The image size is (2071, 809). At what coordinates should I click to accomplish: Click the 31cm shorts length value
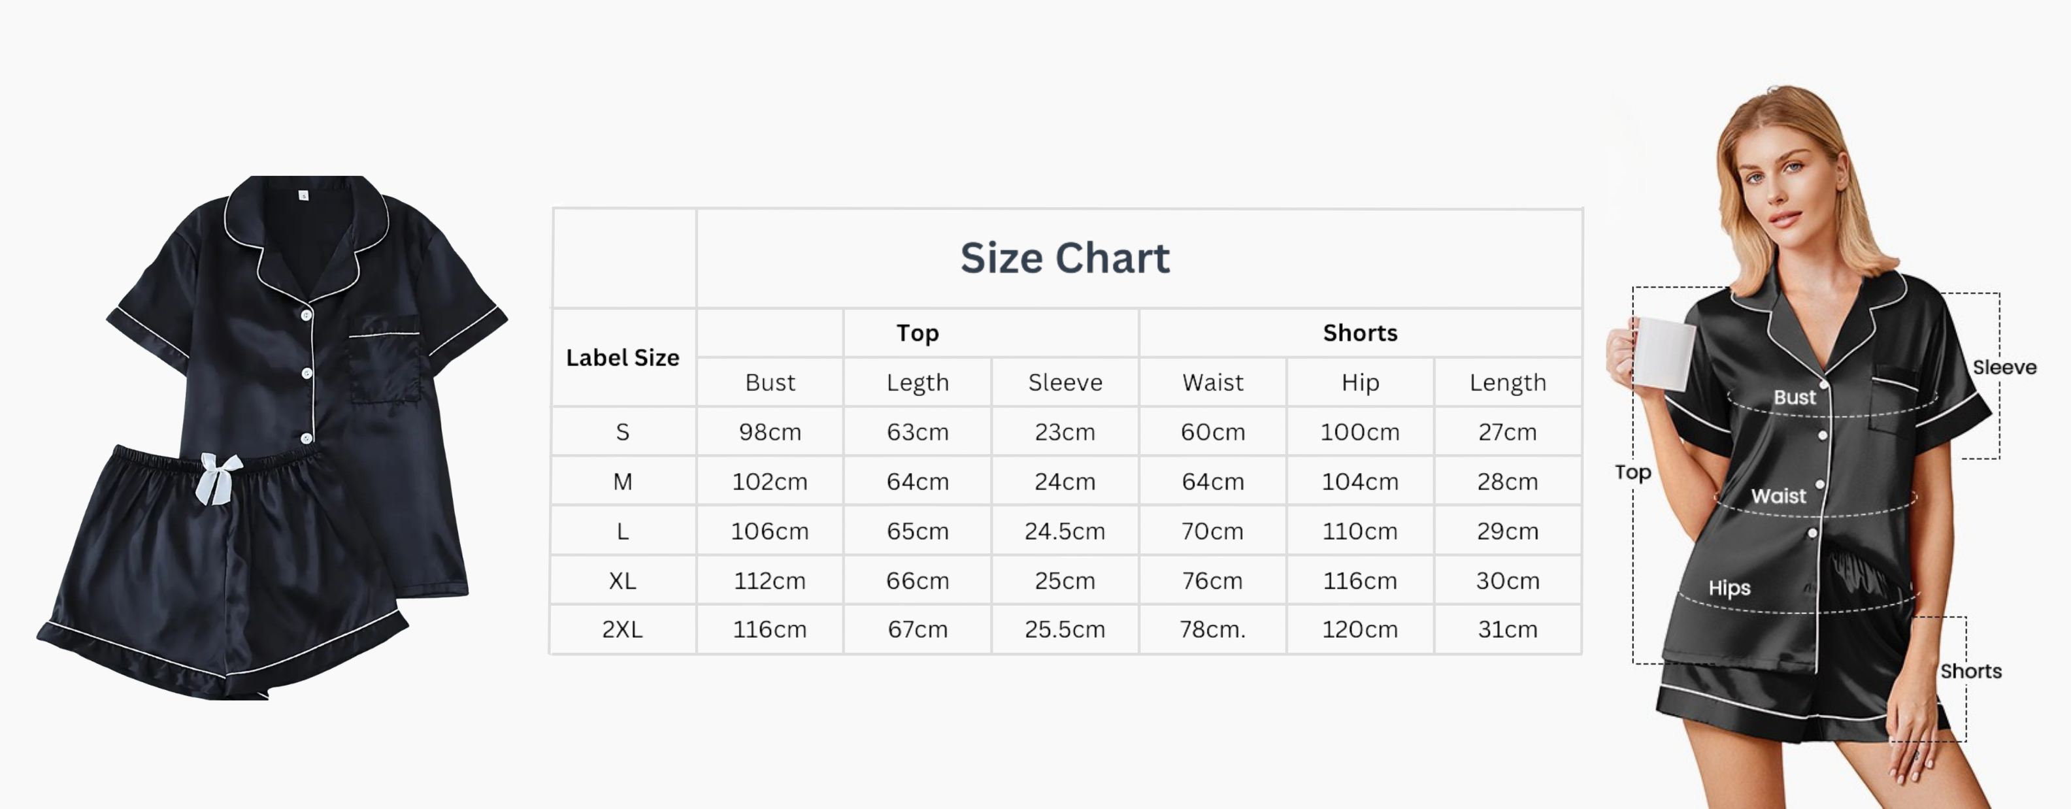pyautogui.click(x=1508, y=630)
